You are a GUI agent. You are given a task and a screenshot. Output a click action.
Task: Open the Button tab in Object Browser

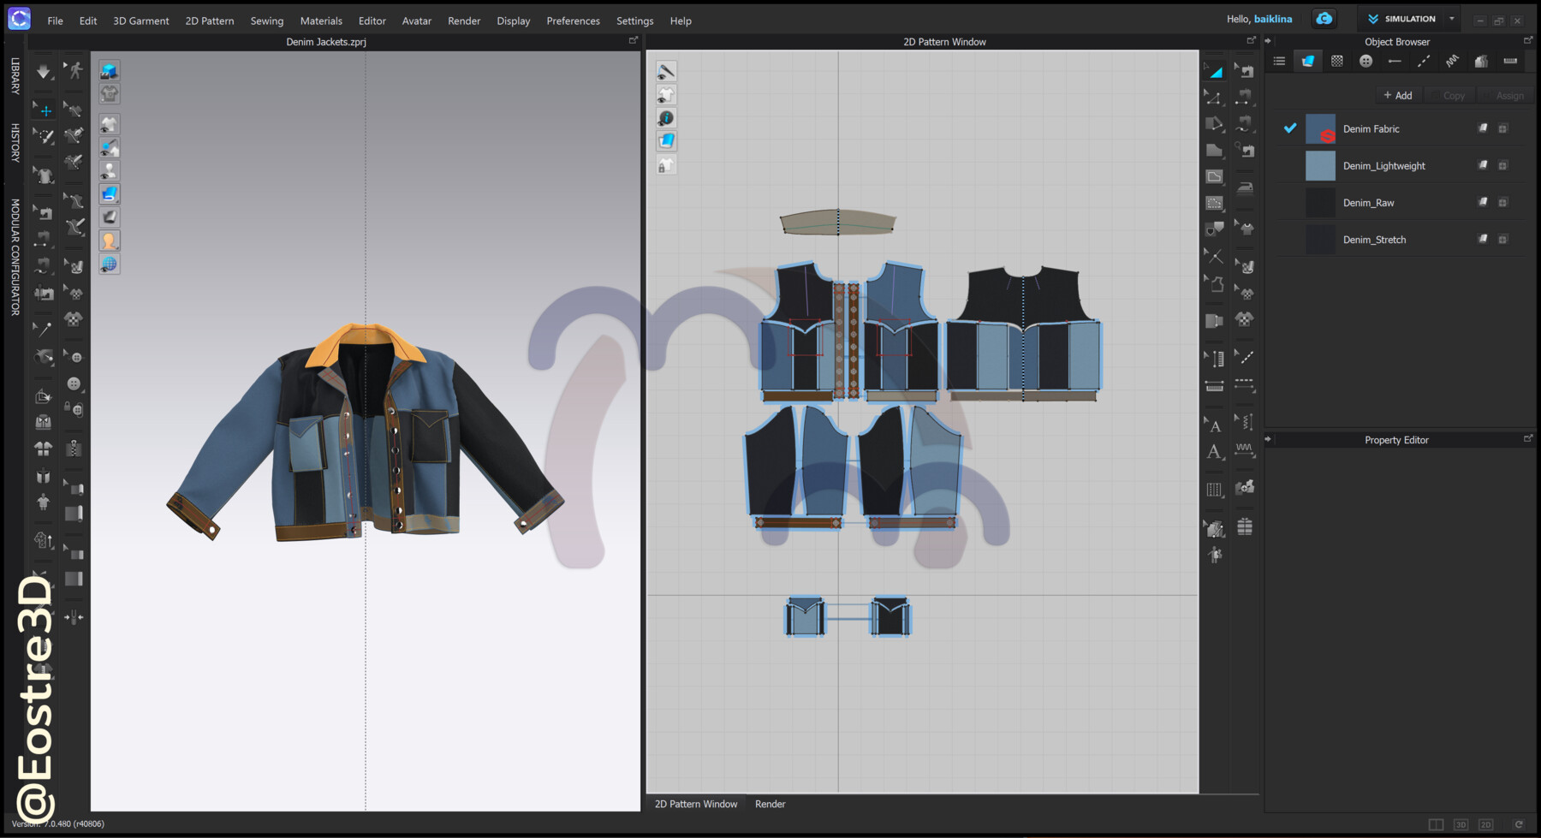tap(1366, 61)
